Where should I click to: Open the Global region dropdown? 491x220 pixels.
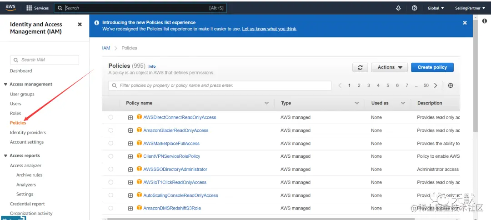436,8
